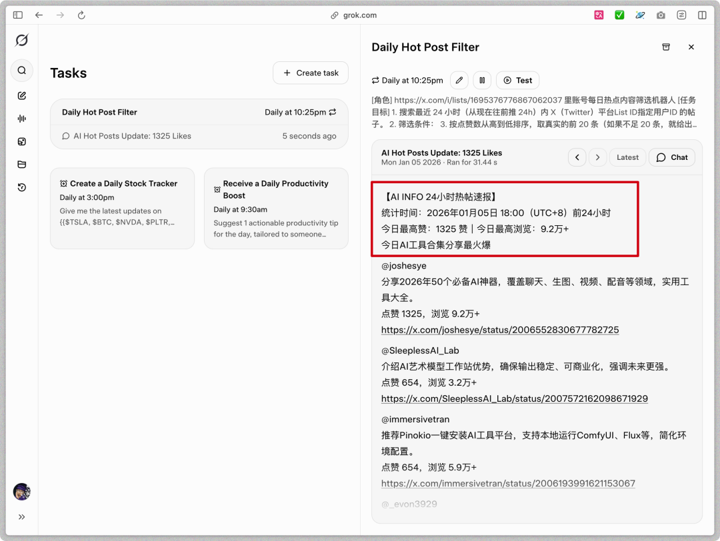Click the grok.com address bar
Screen dimensions: 720x541
pos(360,15)
